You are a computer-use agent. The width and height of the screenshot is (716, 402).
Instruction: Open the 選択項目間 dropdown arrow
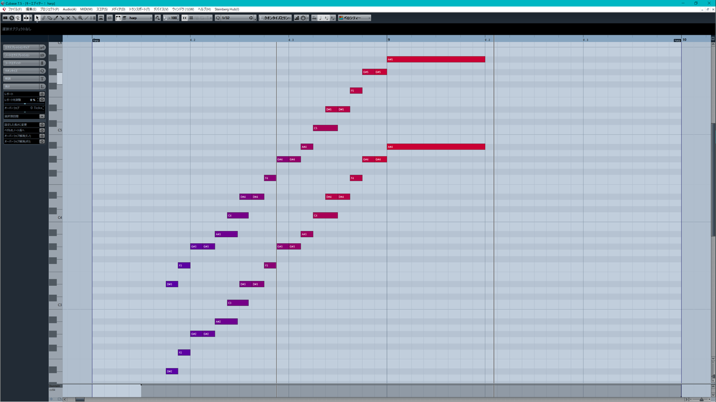[42, 116]
